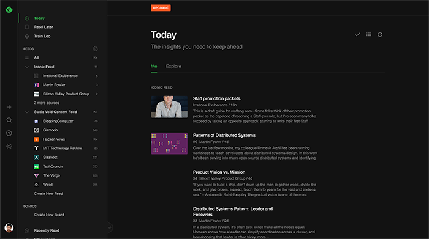Click the Feedly logo icon
Viewport: 429px width, 239px height.
click(9, 10)
